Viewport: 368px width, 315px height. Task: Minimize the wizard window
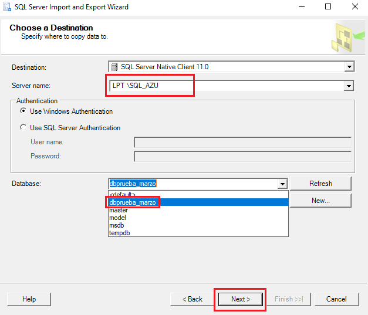302,6
